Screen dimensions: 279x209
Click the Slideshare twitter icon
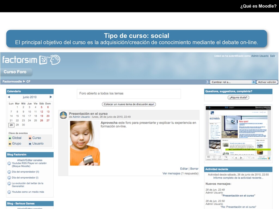click(x=214, y=158)
